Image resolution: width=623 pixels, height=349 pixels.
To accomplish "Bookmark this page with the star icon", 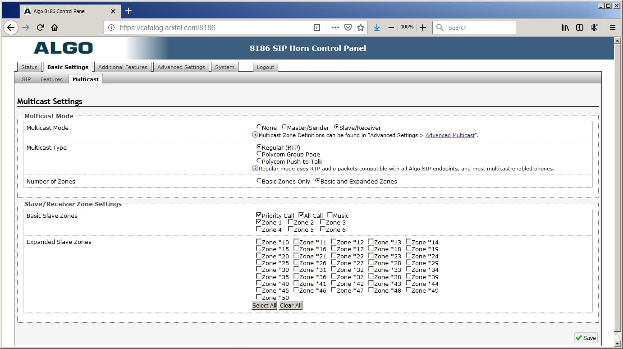I will 361,28.
